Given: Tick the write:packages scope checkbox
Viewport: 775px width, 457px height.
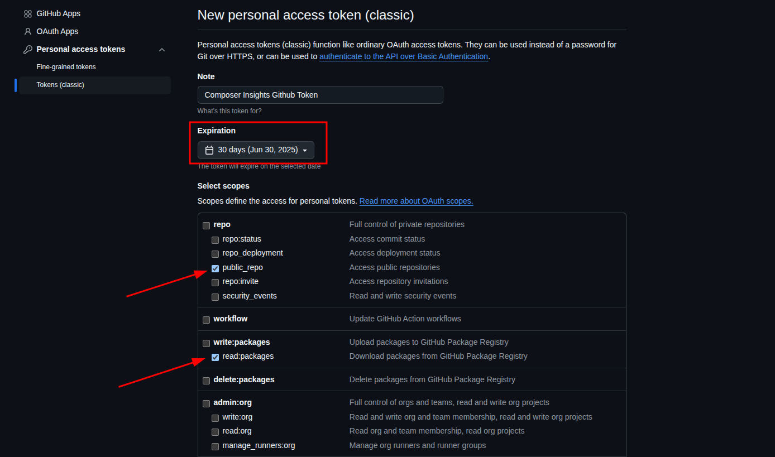Looking at the screenshot, I should (206, 343).
